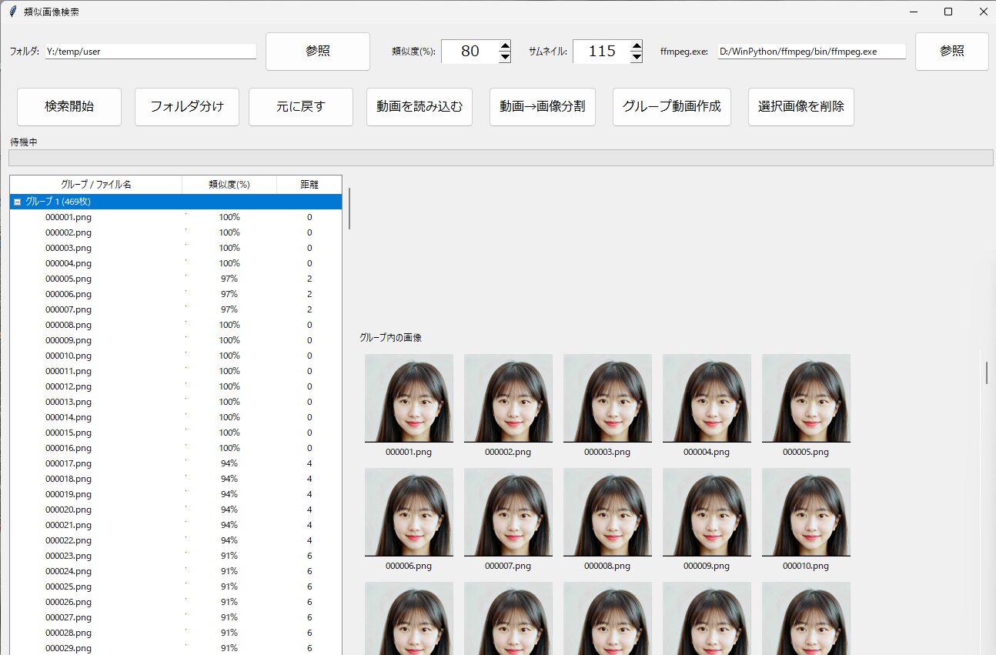Click the 動画→画像分割 button
Image resolution: width=996 pixels, height=655 pixels.
coord(542,107)
